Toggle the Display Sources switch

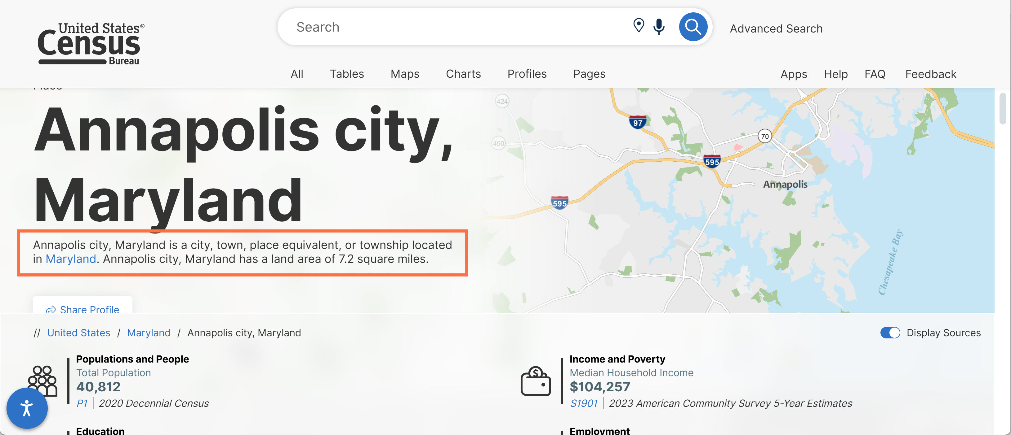(890, 333)
